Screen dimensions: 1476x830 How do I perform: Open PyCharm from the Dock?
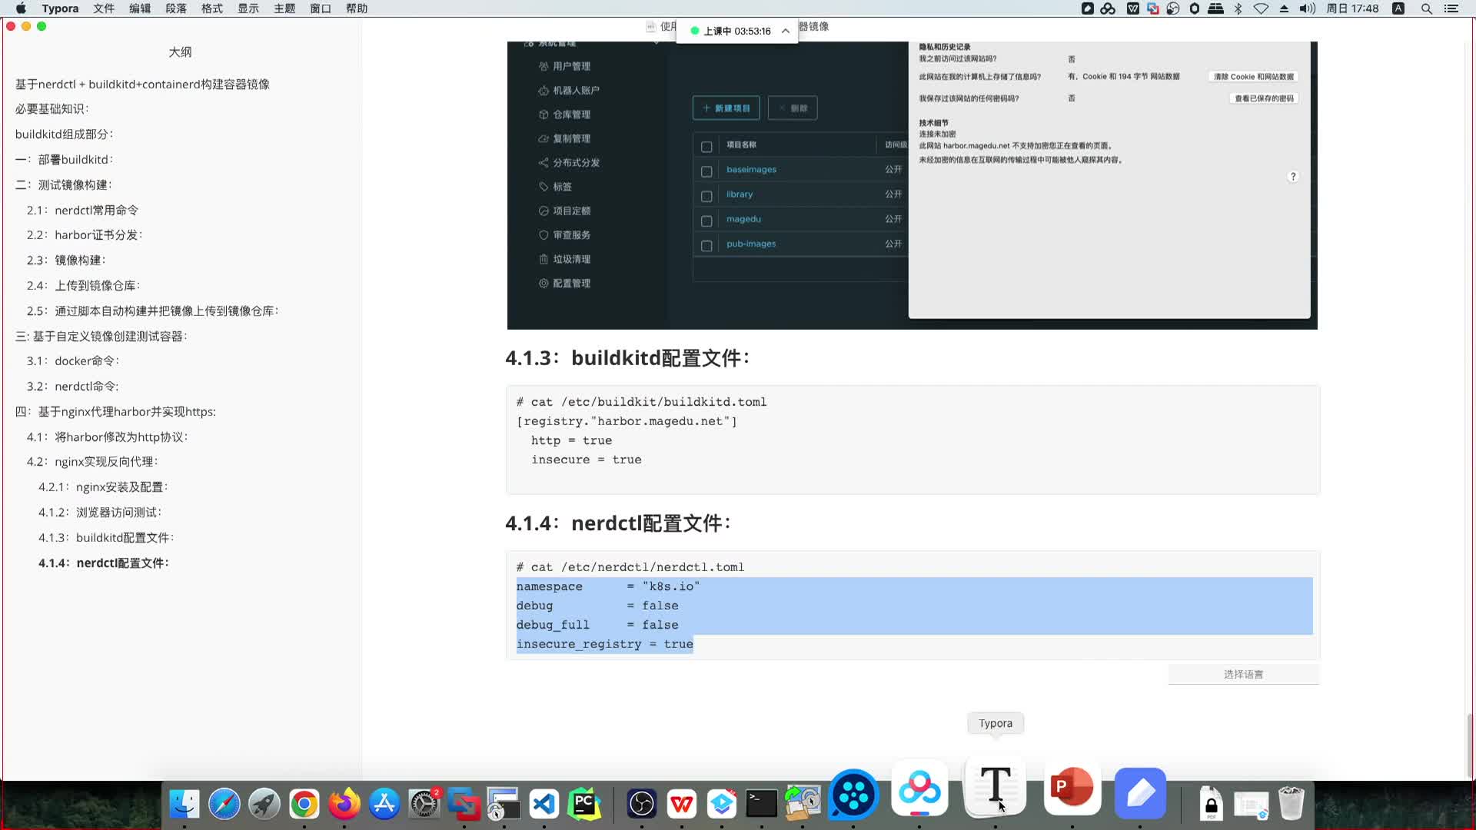(584, 803)
